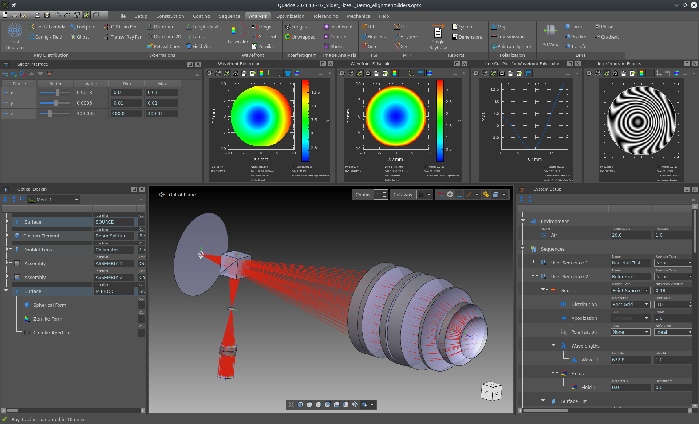
Task: Toggle the surface-alignment lines icon in the 3D view
Action: tap(441, 195)
